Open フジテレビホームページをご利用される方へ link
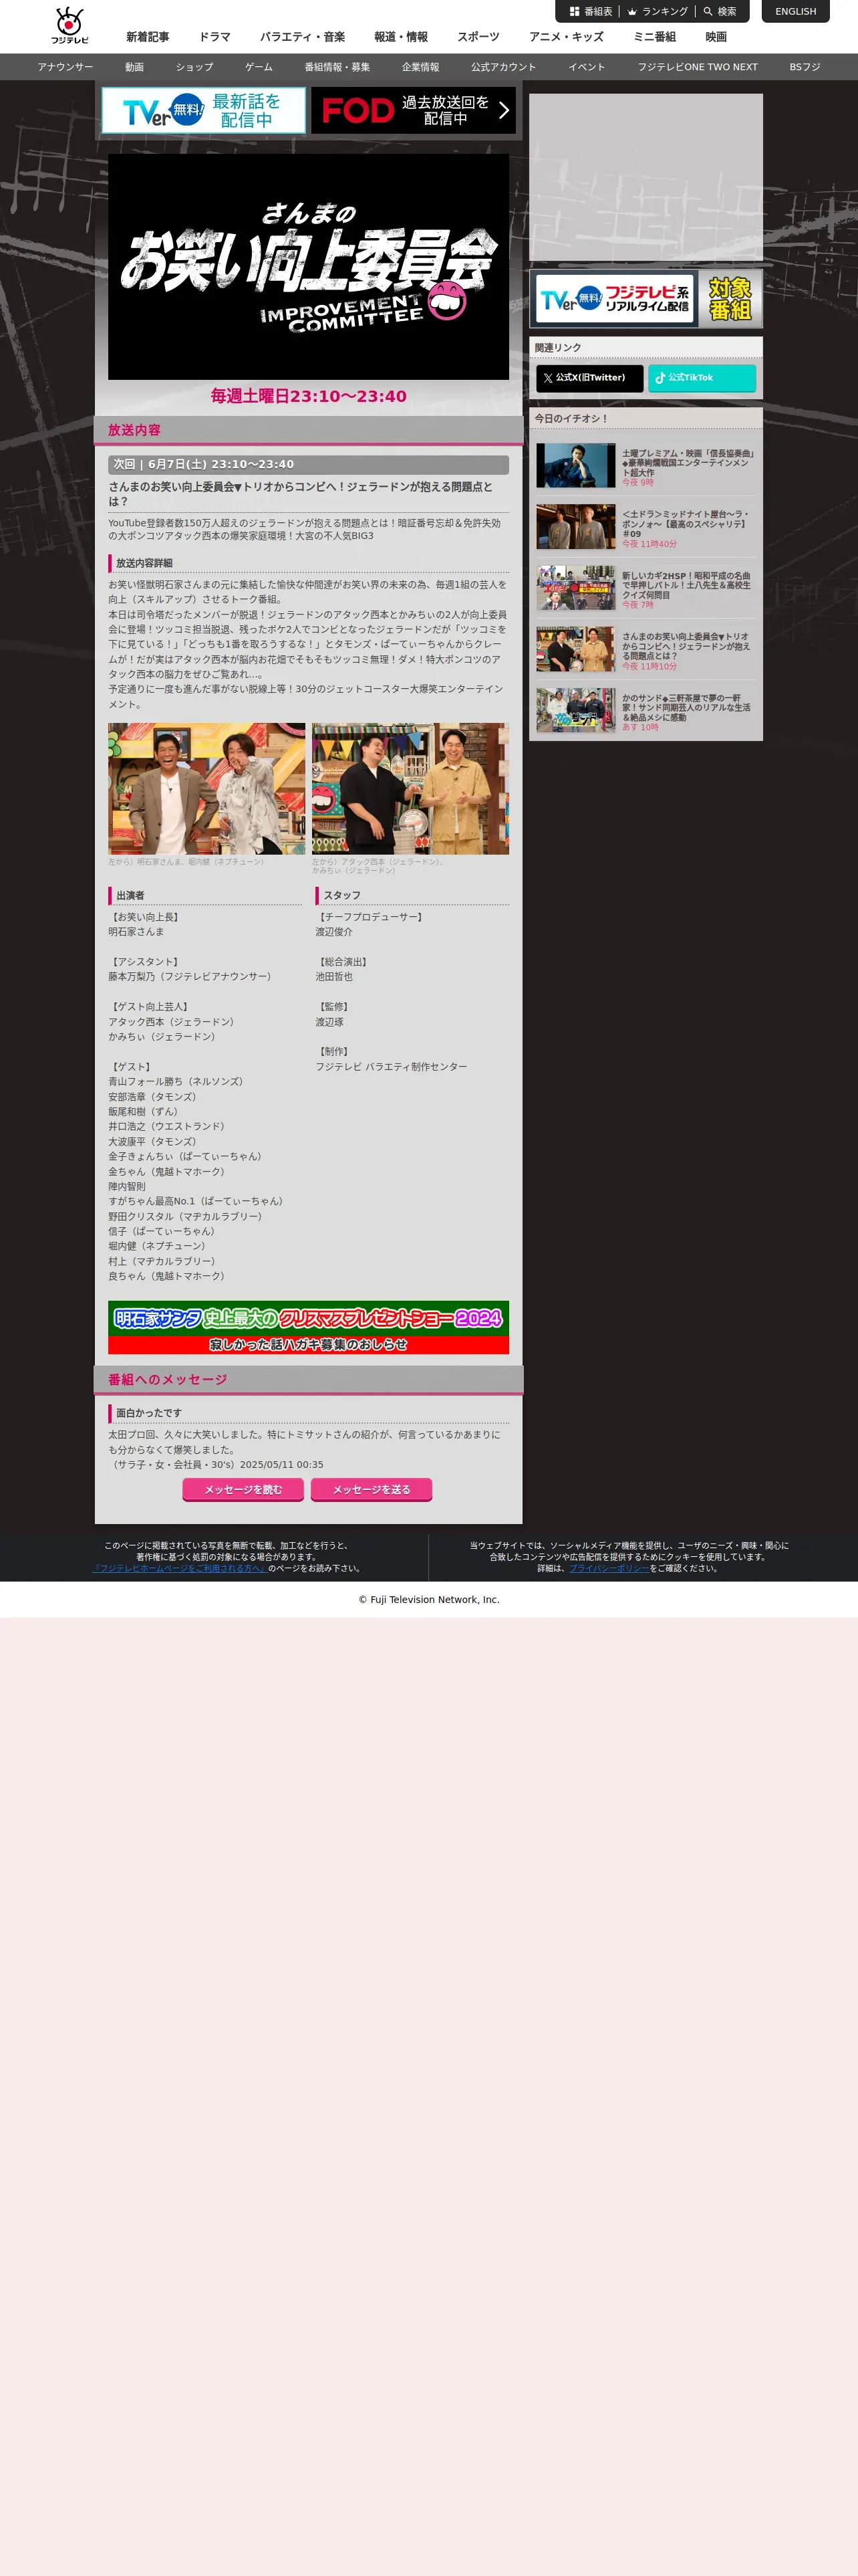This screenshot has width=858, height=2576. click(180, 1568)
